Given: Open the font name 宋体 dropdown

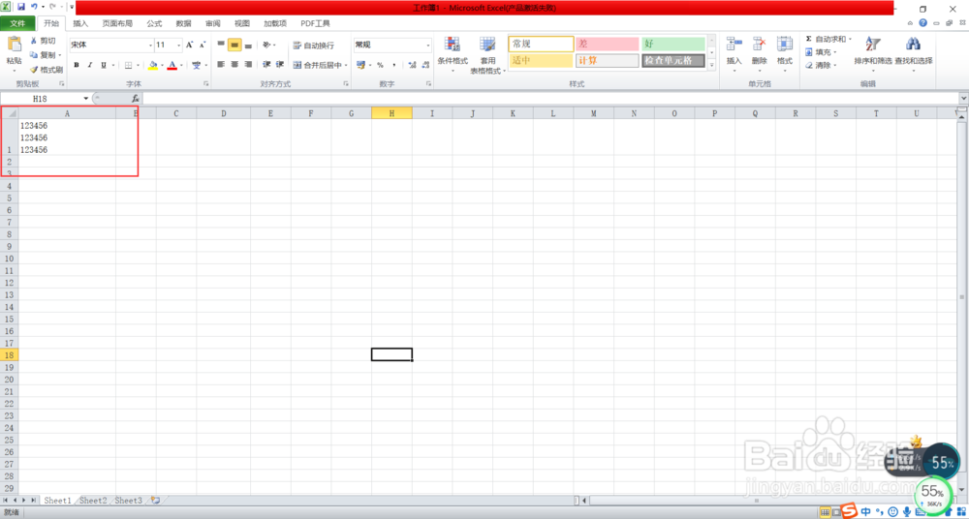Looking at the screenshot, I should point(151,46).
